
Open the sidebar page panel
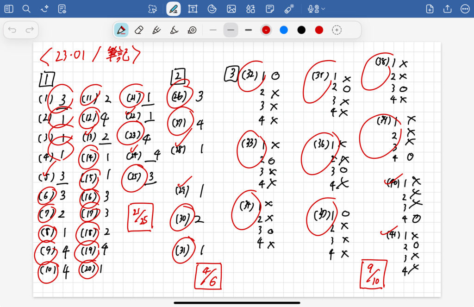click(9, 9)
